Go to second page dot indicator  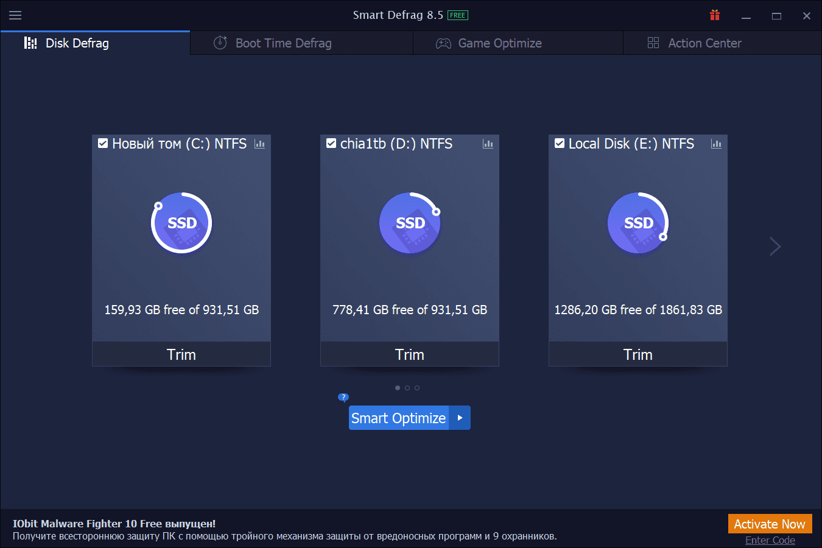pos(407,388)
